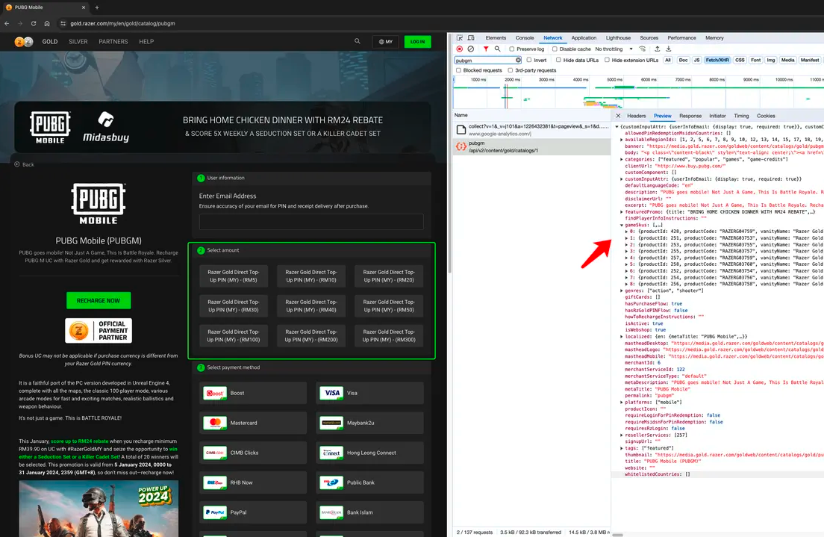Tick the Hide extension URLs checkbox

[607, 60]
